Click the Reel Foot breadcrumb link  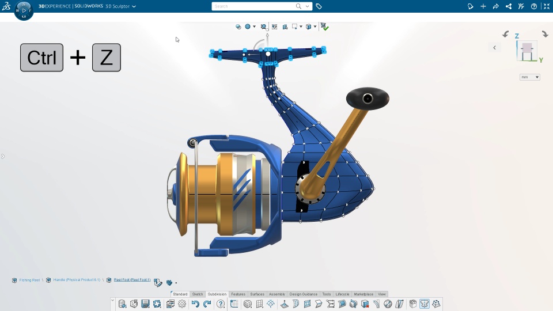132,280
